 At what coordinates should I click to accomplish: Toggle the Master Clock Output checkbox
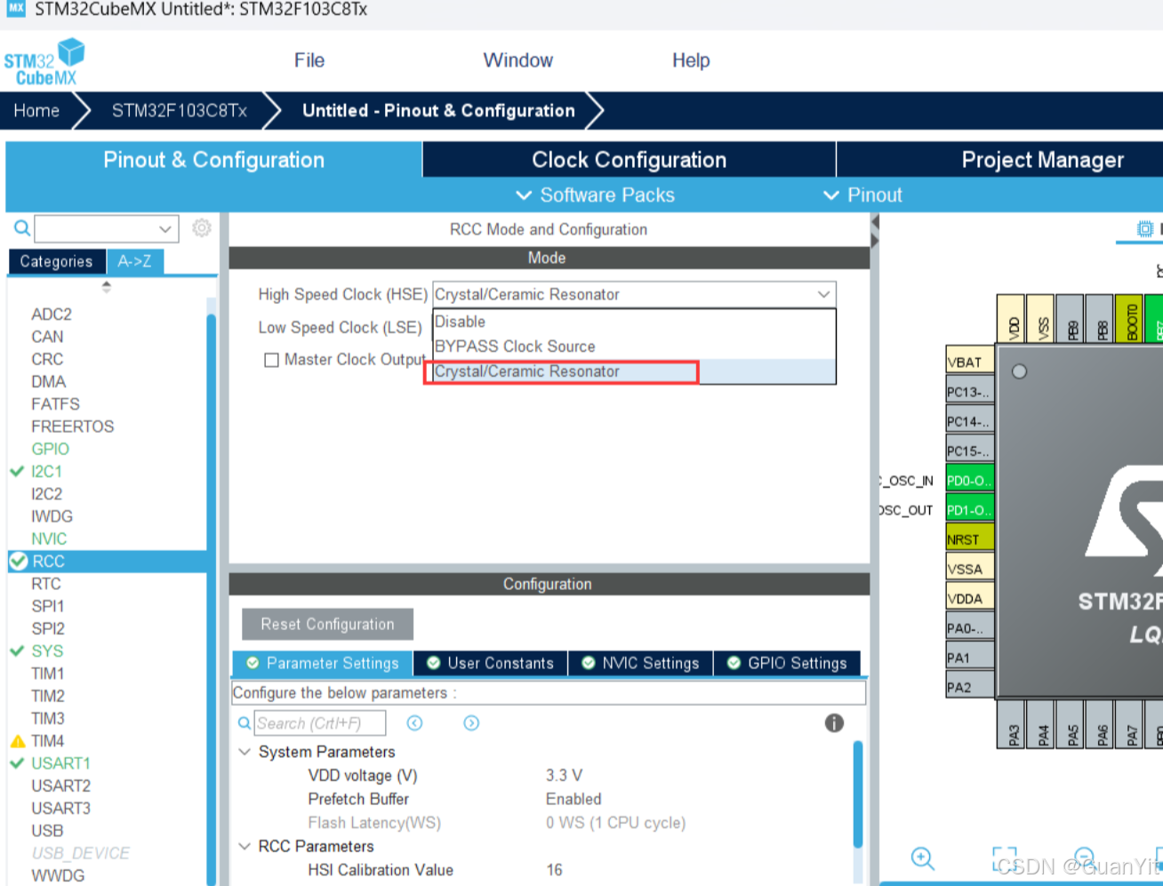click(271, 360)
